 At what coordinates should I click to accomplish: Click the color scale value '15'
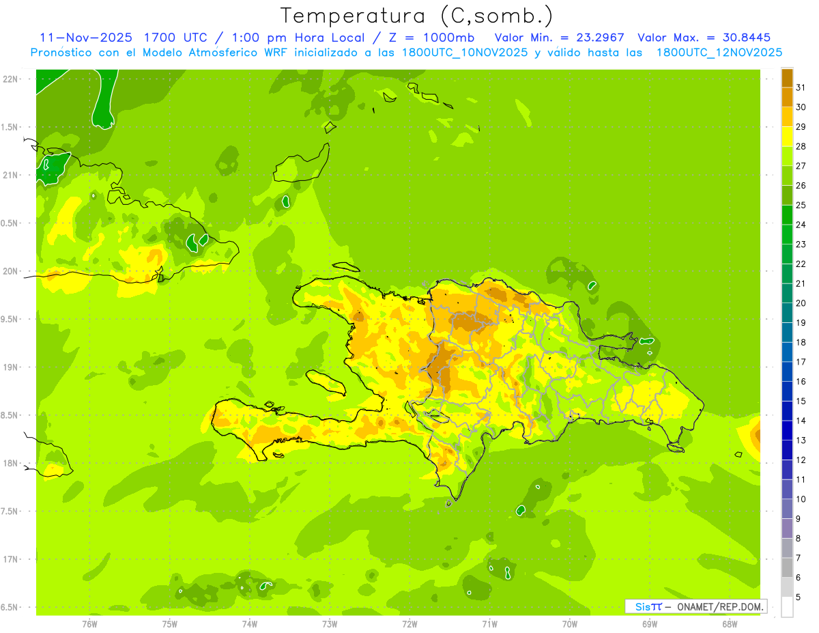[801, 401]
